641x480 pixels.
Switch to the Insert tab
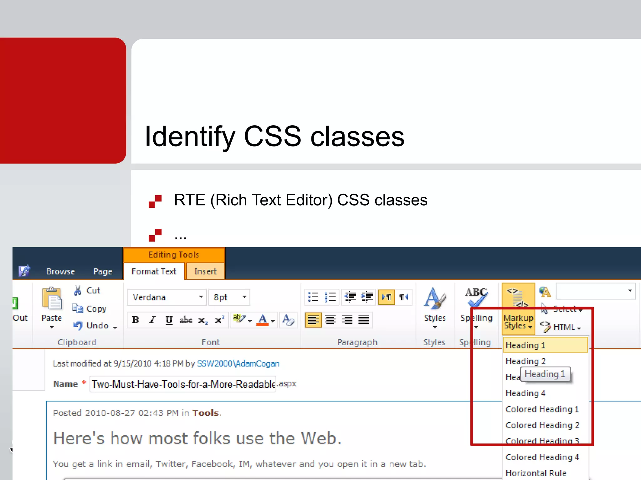click(205, 271)
